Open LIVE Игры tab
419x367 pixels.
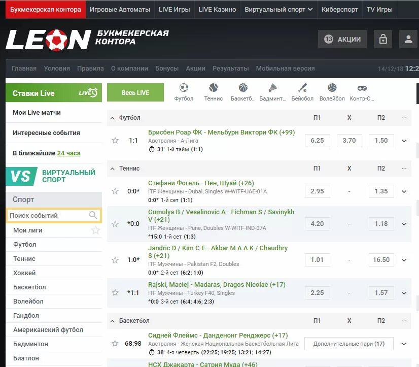(x=174, y=9)
